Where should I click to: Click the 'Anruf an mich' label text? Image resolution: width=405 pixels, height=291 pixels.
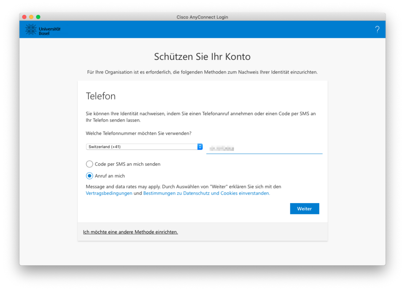[110, 176]
